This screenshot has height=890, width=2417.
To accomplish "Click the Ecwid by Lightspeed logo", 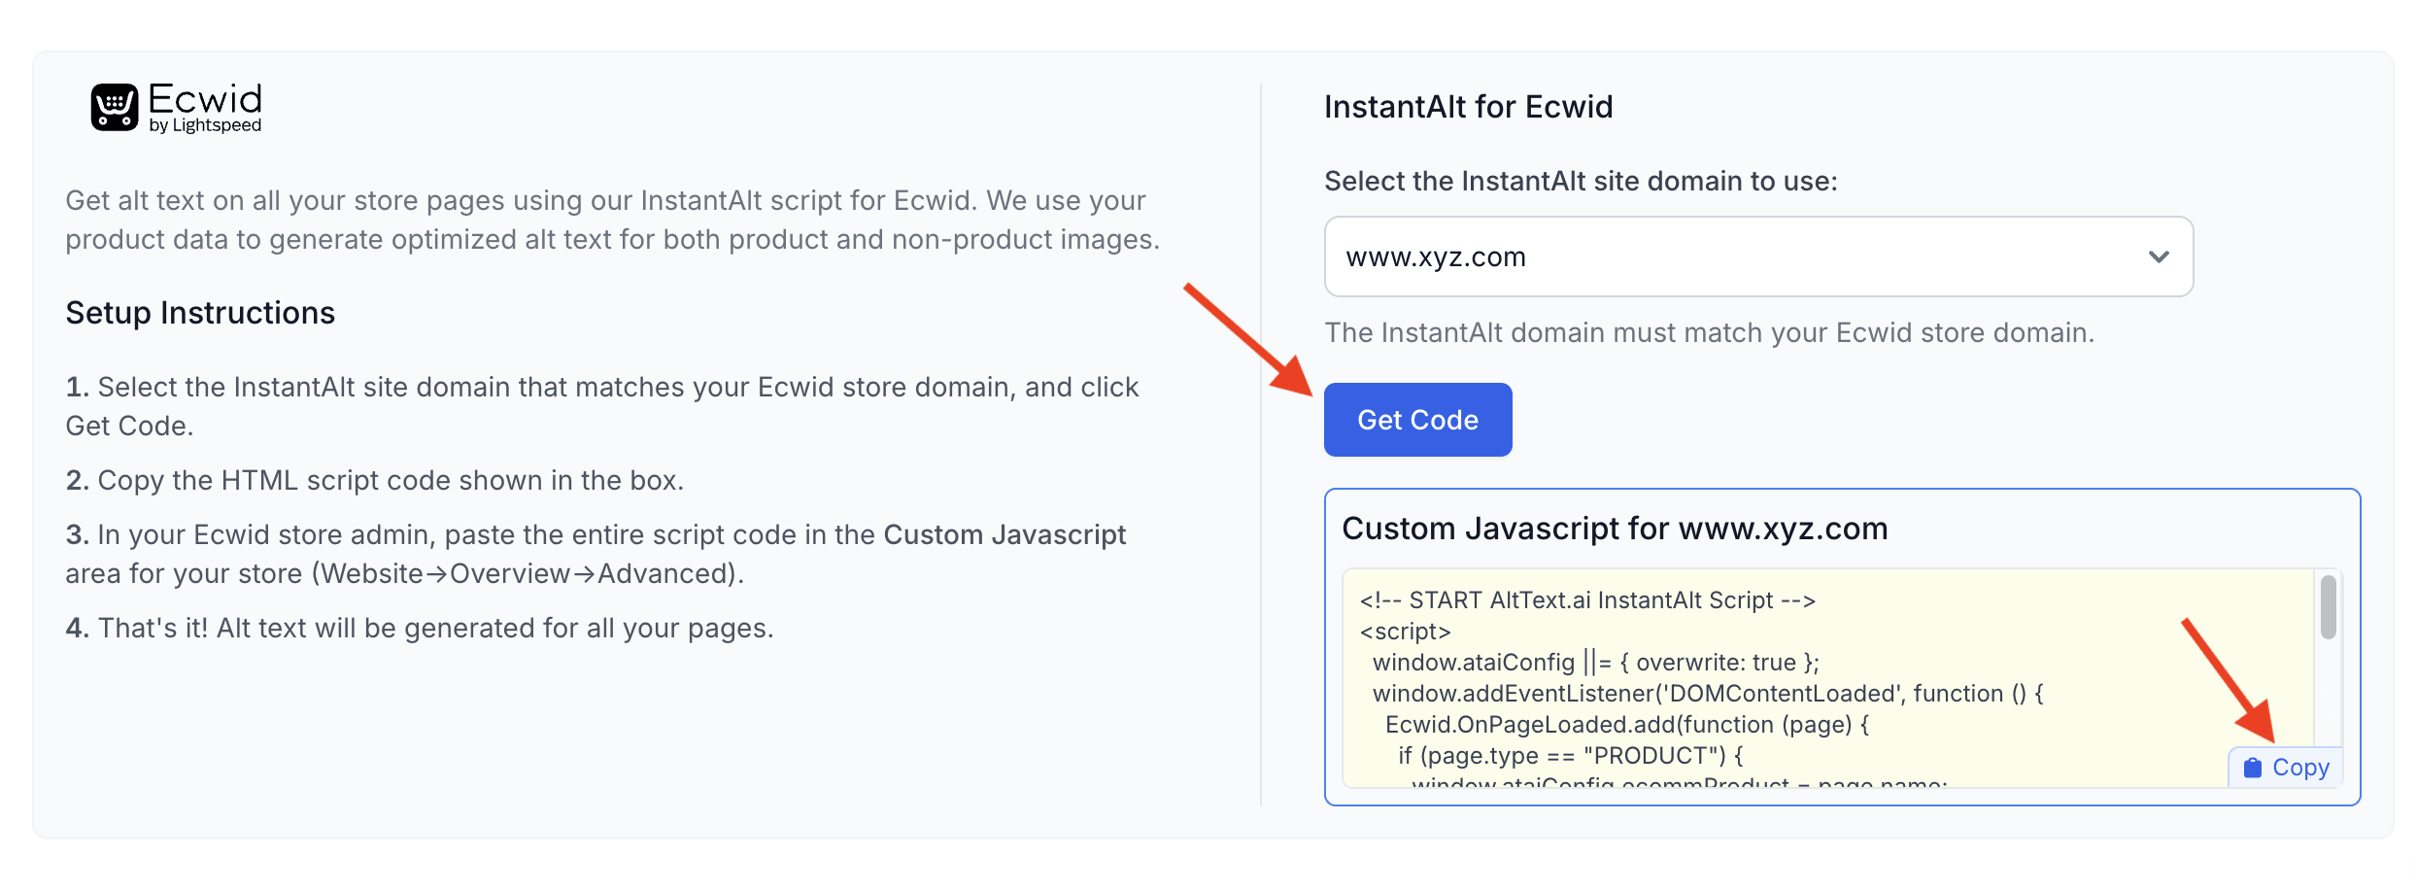I will [175, 106].
